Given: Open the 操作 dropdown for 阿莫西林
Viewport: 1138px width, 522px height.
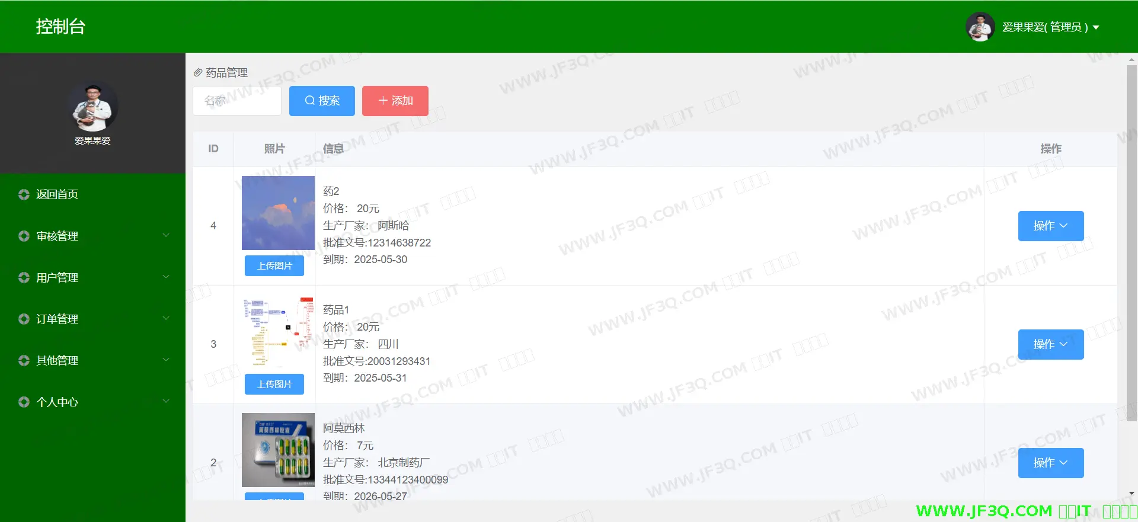Looking at the screenshot, I should point(1050,463).
